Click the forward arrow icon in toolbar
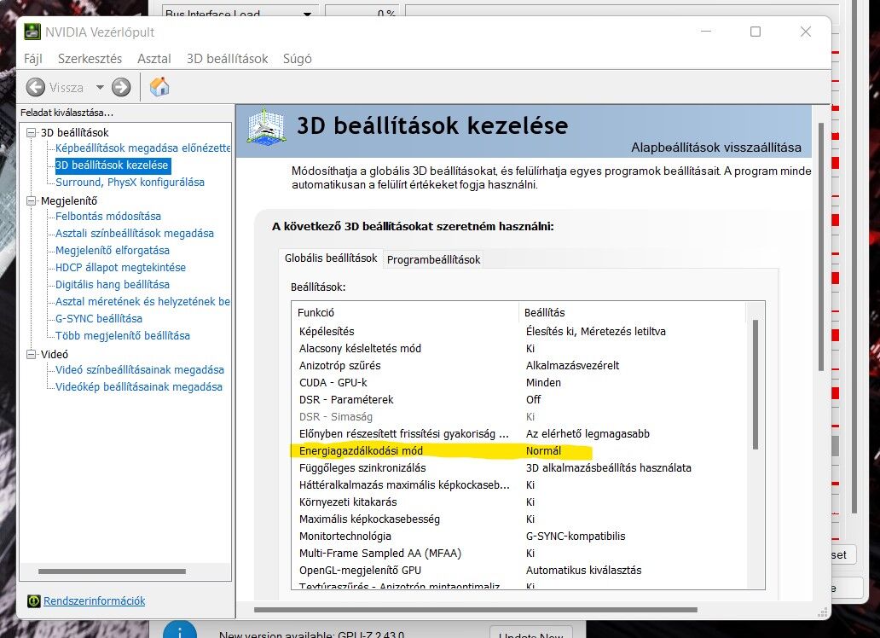 pyautogui.click(x=121, y=87)
